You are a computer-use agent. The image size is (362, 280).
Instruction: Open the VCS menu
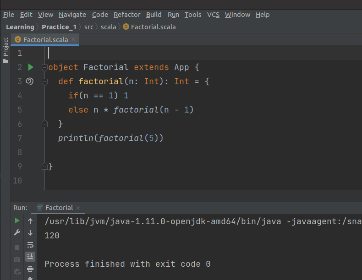tap(213, 15)
